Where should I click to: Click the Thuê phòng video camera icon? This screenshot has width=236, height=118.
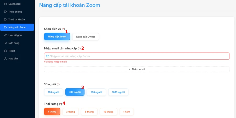coord(6,12)
